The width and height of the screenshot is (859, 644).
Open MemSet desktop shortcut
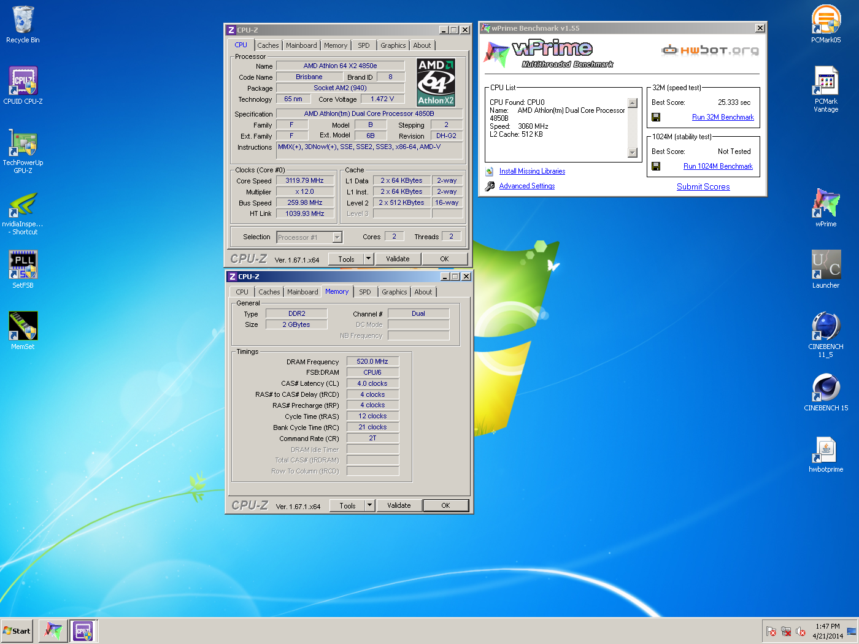click(x=23, y=331)
